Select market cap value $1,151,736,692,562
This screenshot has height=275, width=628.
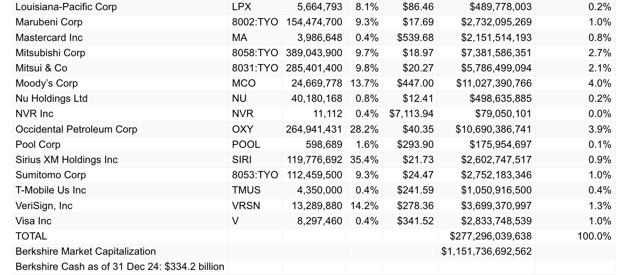click(486, 251)
